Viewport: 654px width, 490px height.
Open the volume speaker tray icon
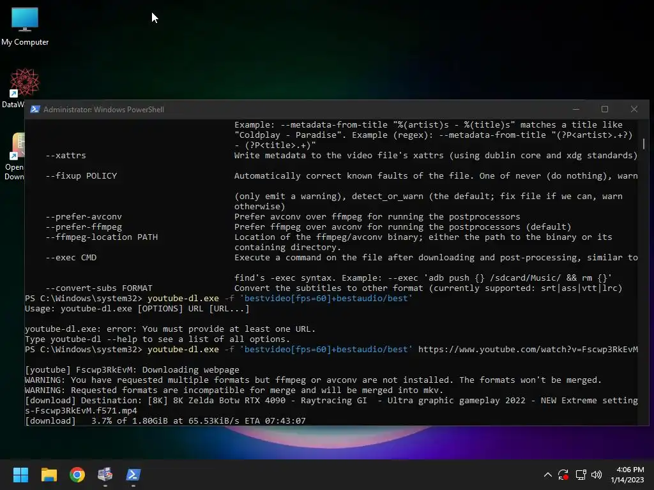(597, 475)
